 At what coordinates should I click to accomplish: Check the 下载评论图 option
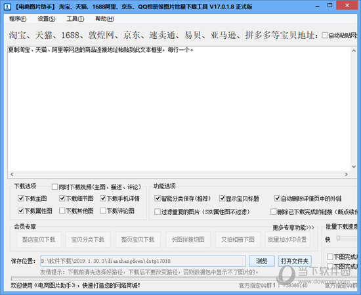[103, 211]
